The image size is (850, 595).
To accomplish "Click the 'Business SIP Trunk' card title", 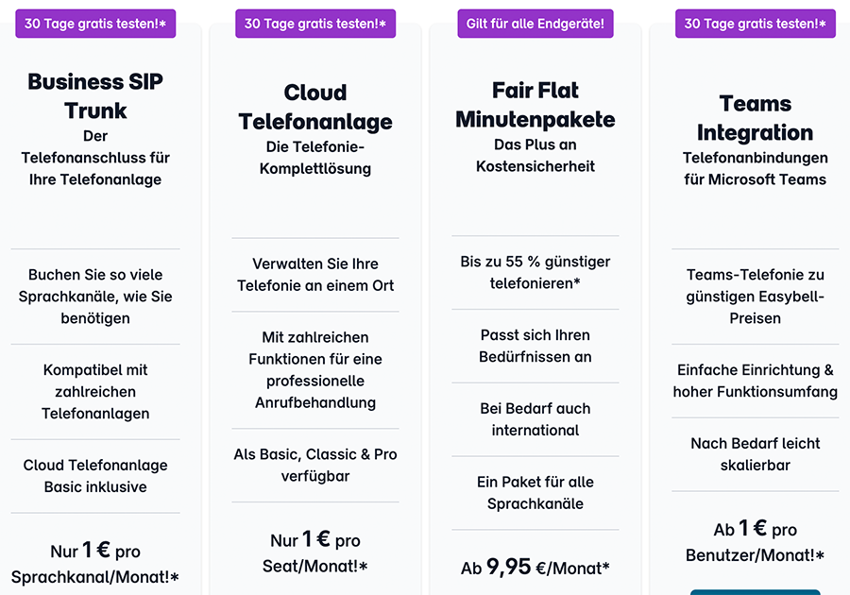I will pyautogui.click(x=94, y=95).
